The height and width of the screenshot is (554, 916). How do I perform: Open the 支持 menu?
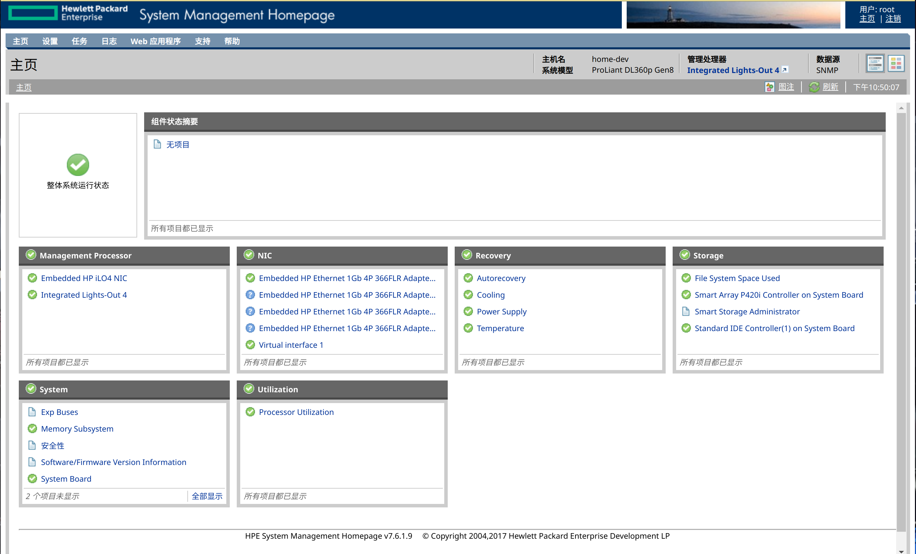click(203, 41)
